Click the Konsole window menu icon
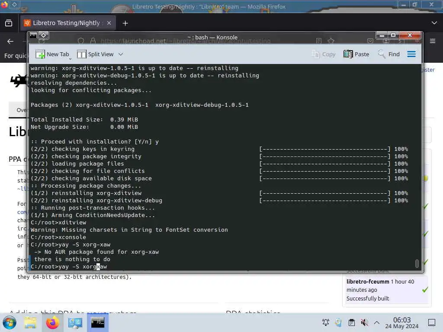Image resolution: width=443 pixels, height=332 pixels. coord(33,35)
